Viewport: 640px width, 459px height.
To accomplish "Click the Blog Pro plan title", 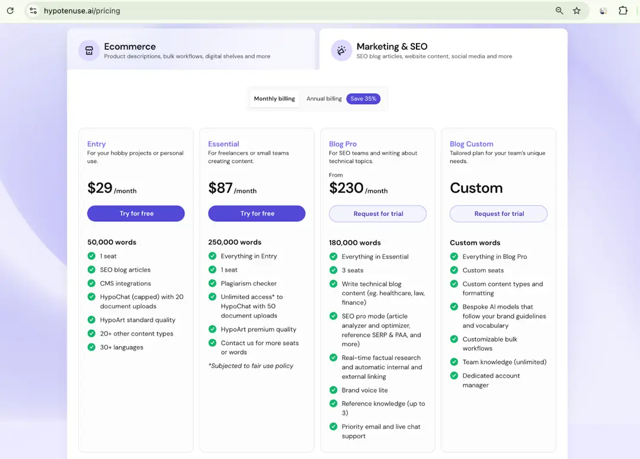I will tap(343, 144).
